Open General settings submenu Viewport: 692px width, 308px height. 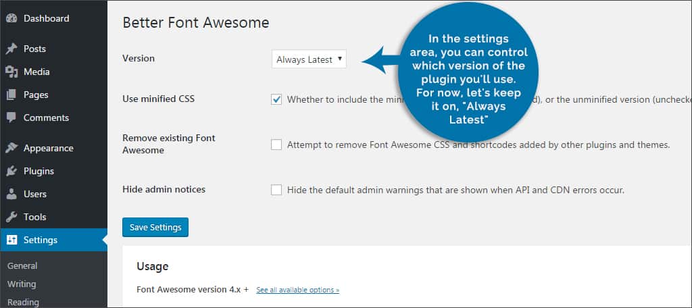(x=22, y=265)
